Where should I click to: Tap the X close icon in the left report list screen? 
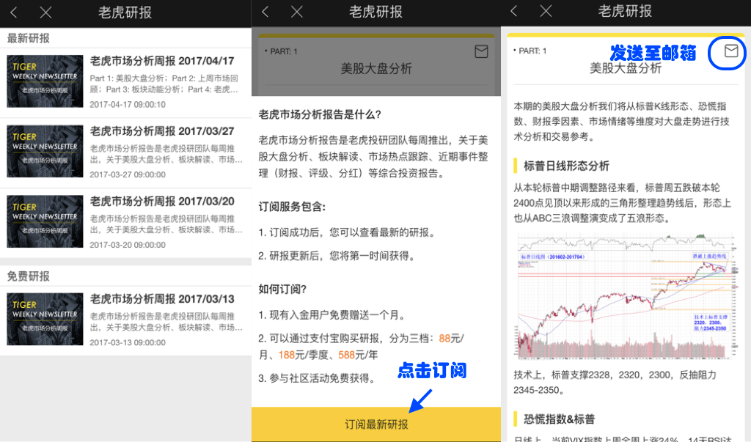[x=45, y=12]
